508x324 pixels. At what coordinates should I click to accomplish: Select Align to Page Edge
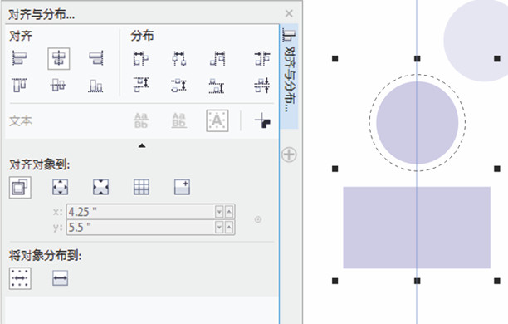(61, 188)
